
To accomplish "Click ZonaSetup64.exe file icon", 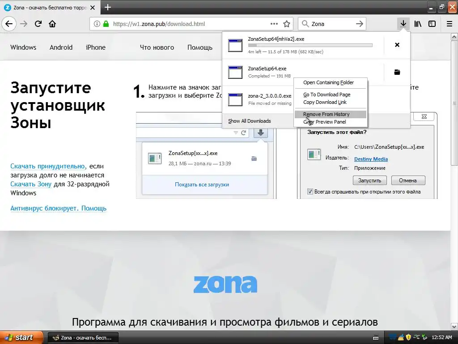I will point(235,72).
